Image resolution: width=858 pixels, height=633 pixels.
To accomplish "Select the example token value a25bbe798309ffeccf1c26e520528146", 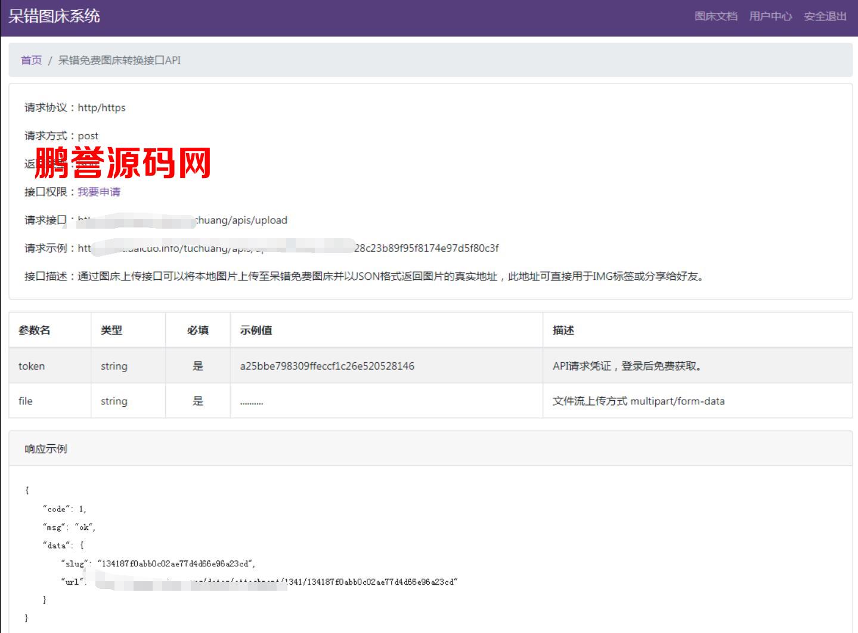I will [x=327, y=366].
